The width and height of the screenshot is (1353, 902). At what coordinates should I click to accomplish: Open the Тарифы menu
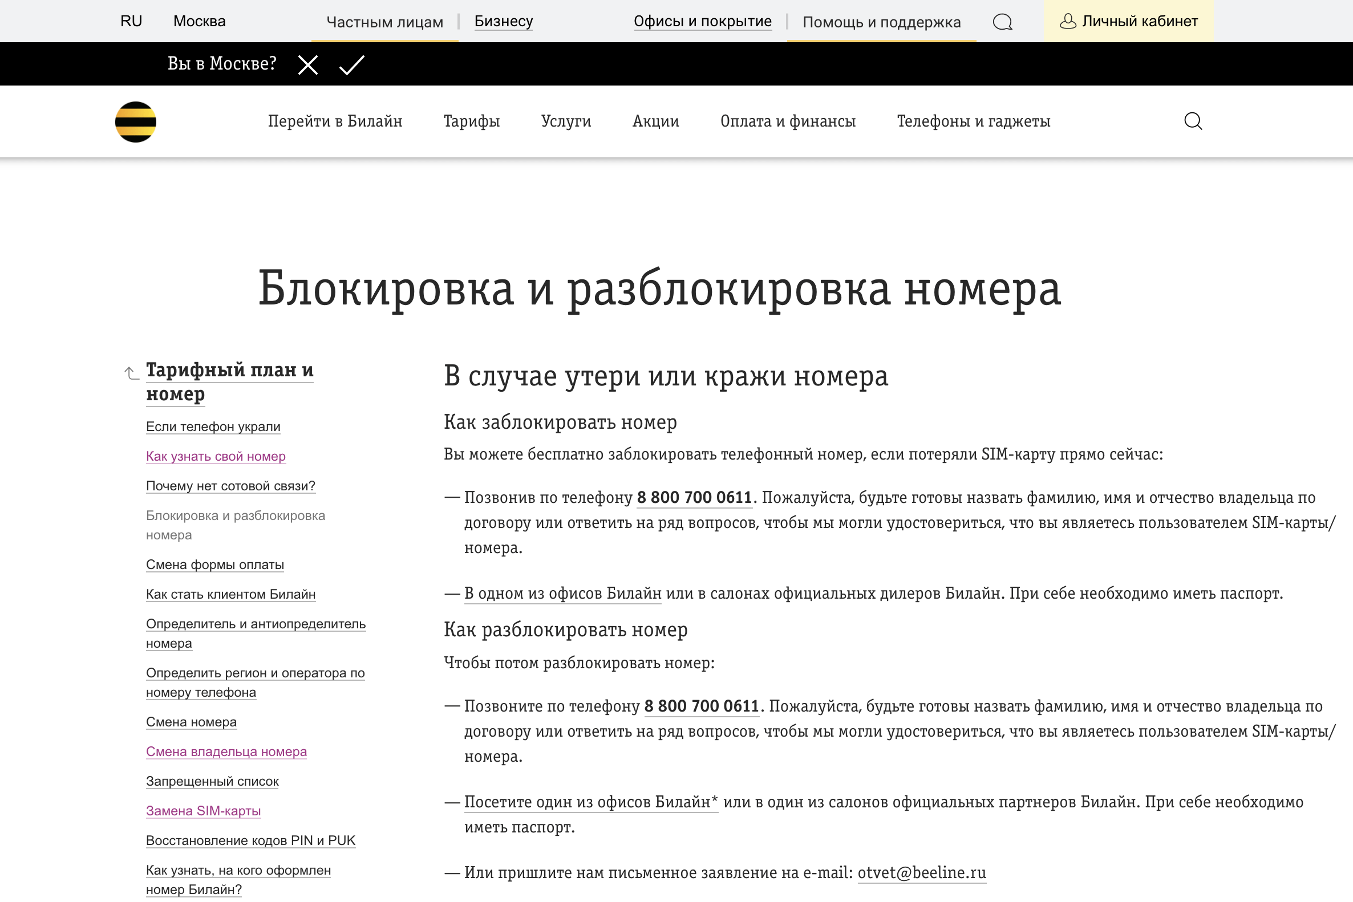472,121
